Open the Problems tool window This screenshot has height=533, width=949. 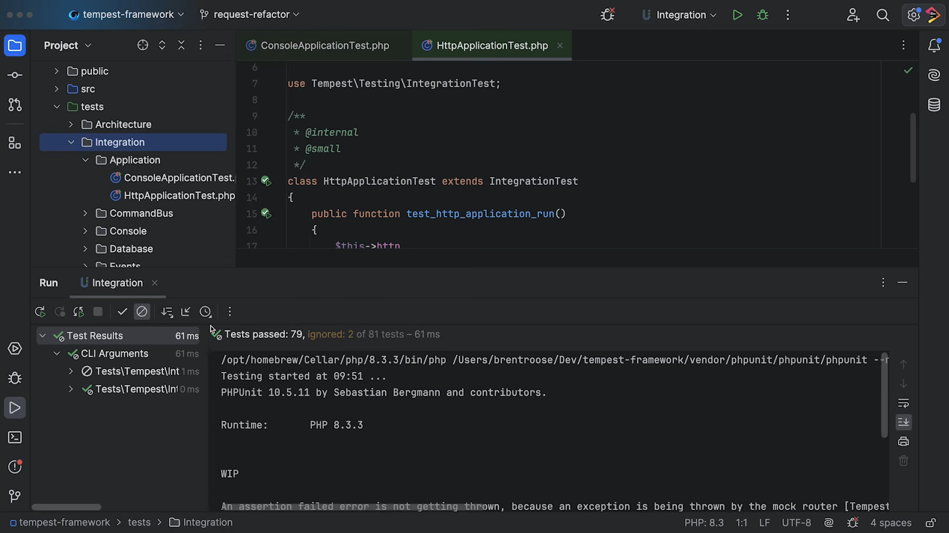pyautogui.click(x=15, y=467)
